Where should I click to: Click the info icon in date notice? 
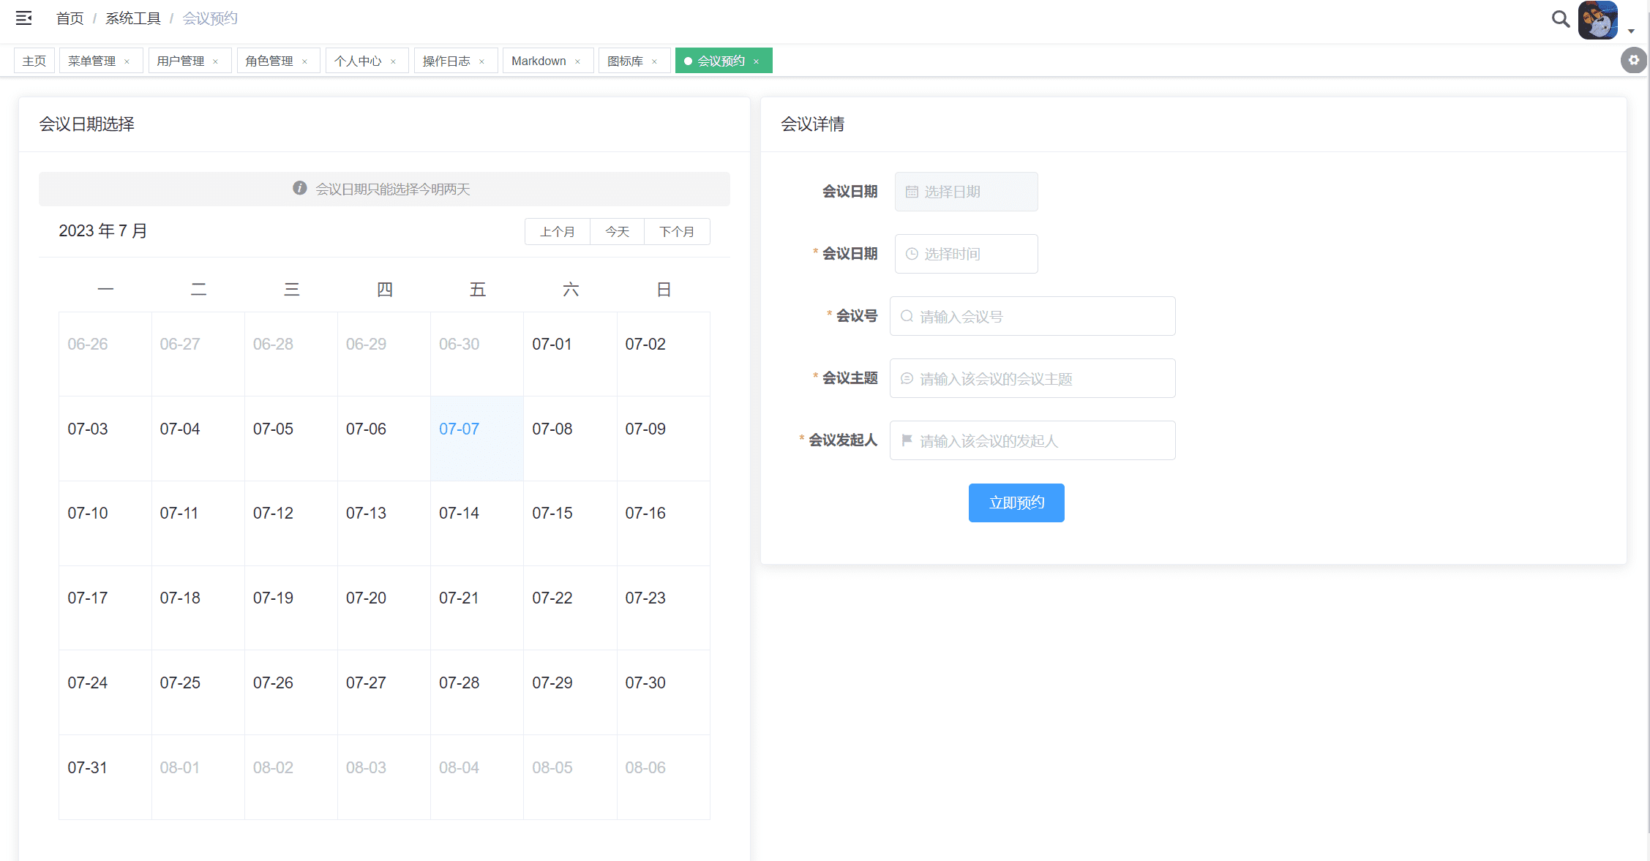point(300,188)
